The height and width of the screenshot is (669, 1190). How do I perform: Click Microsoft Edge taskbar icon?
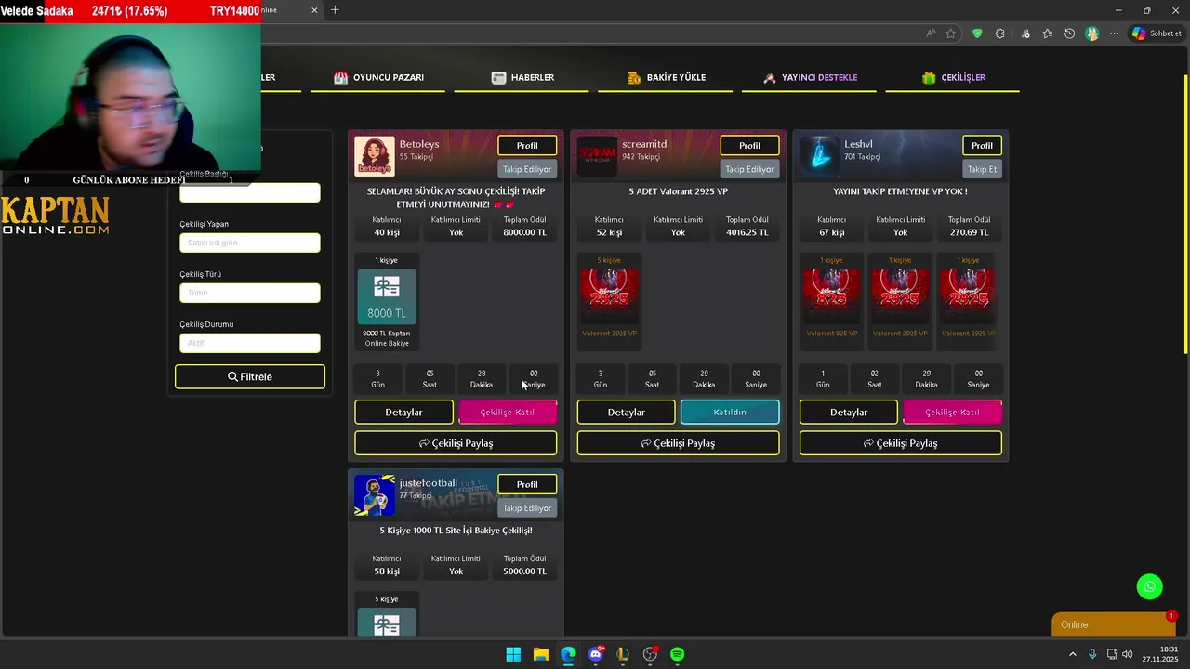click(x=568, y=654)
